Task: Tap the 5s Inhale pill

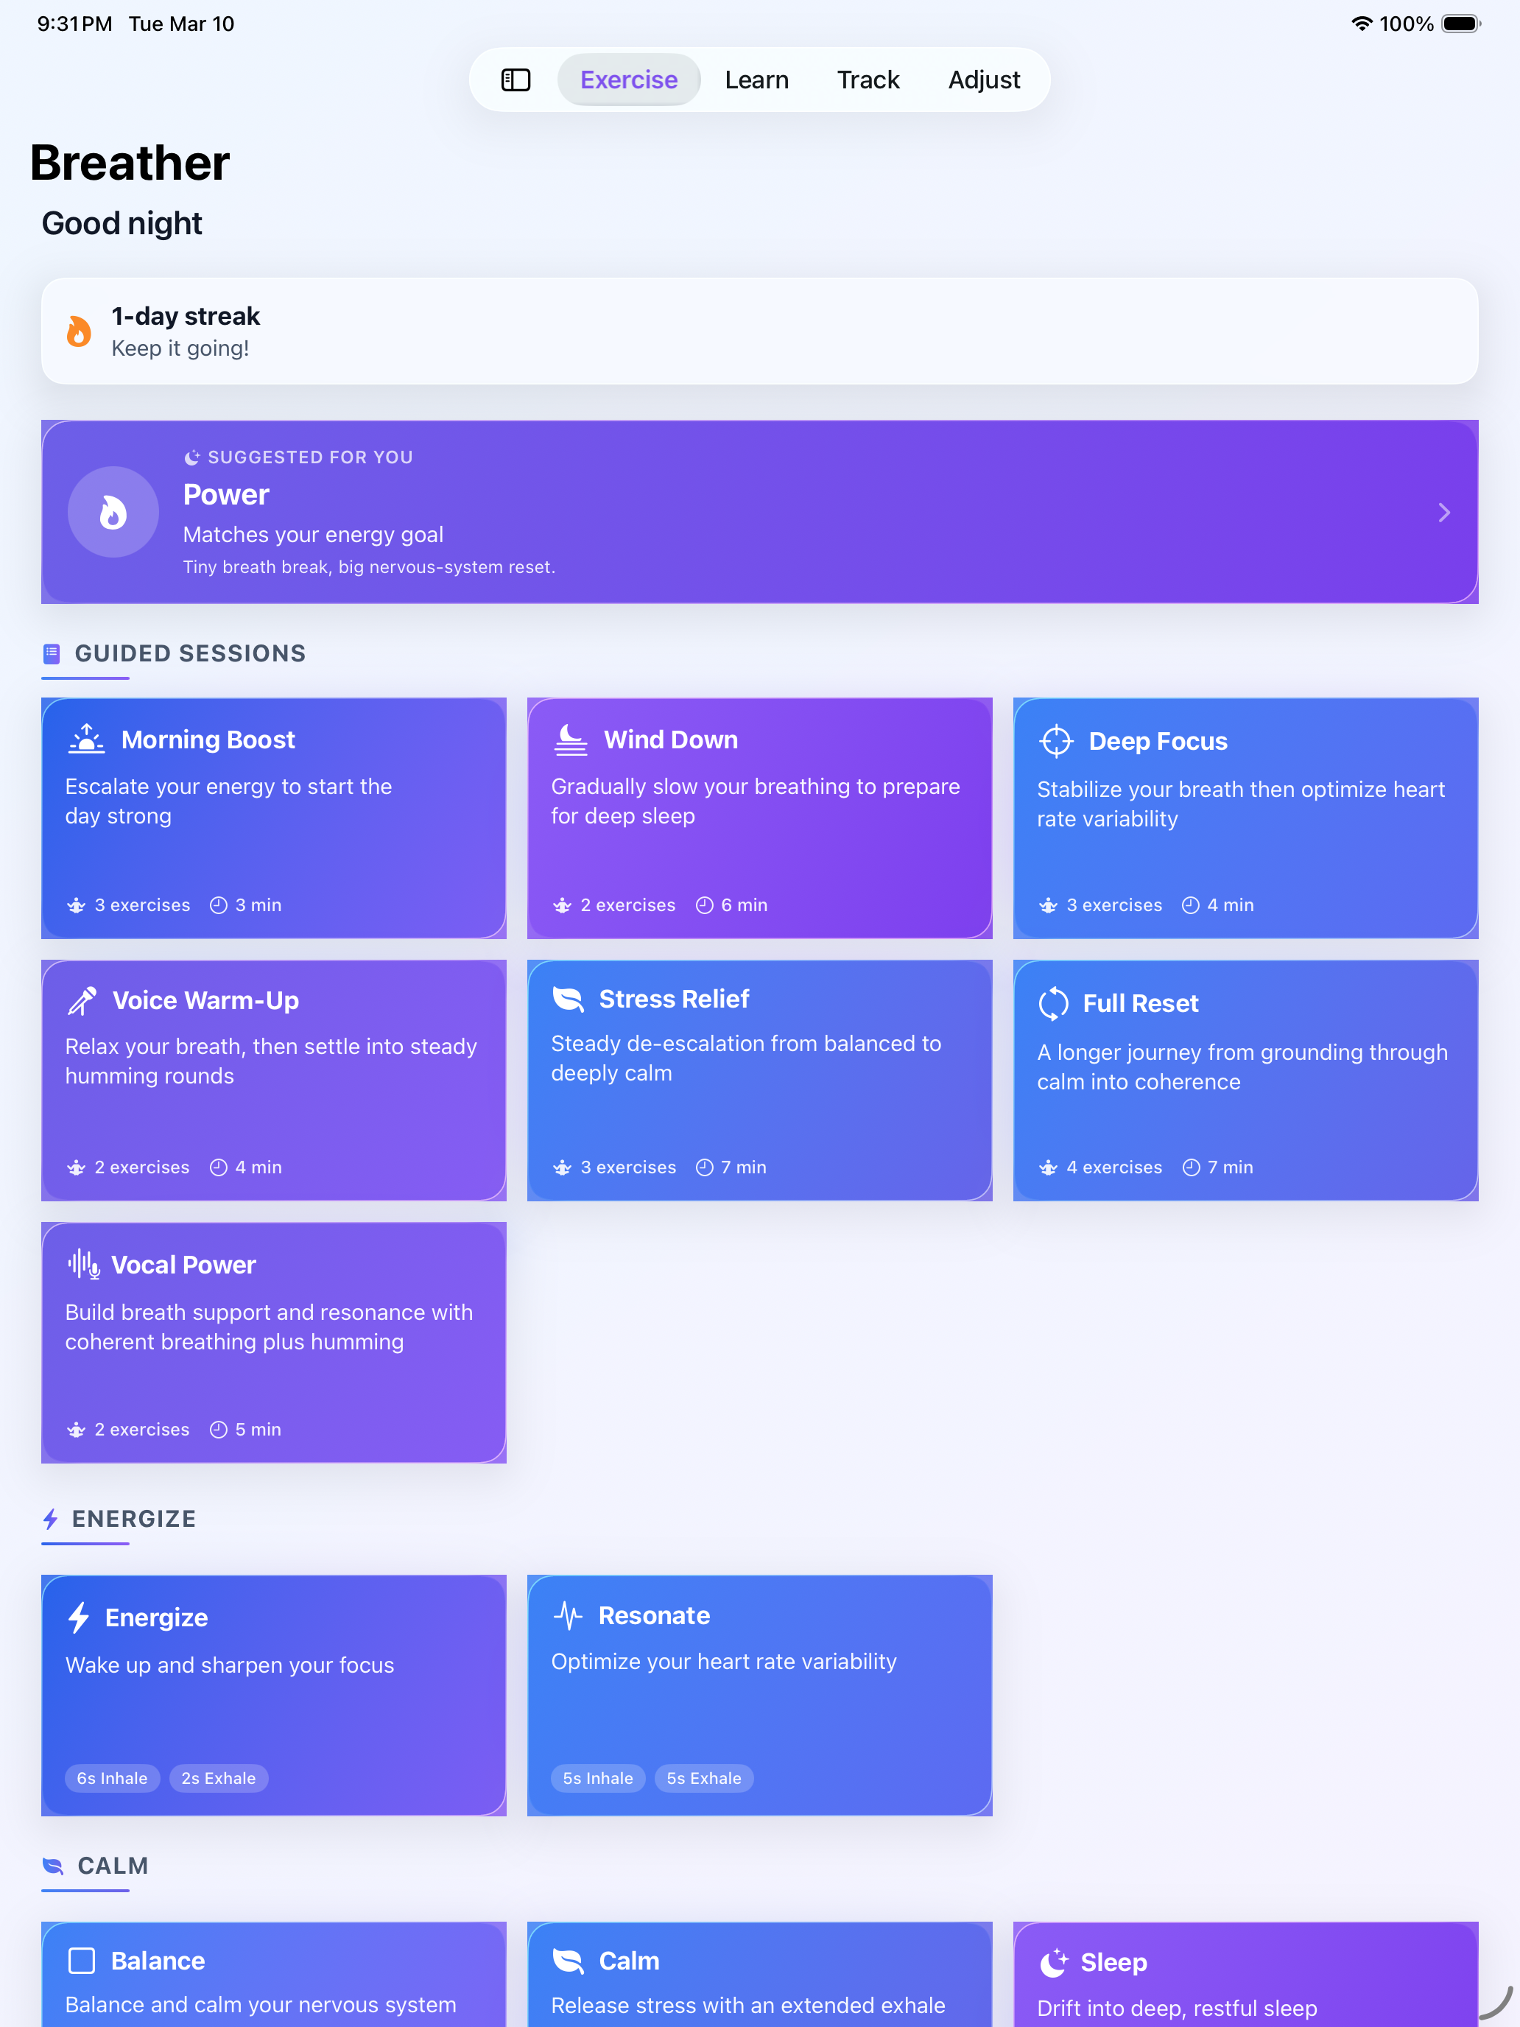Action: (x=598, y=1779)
